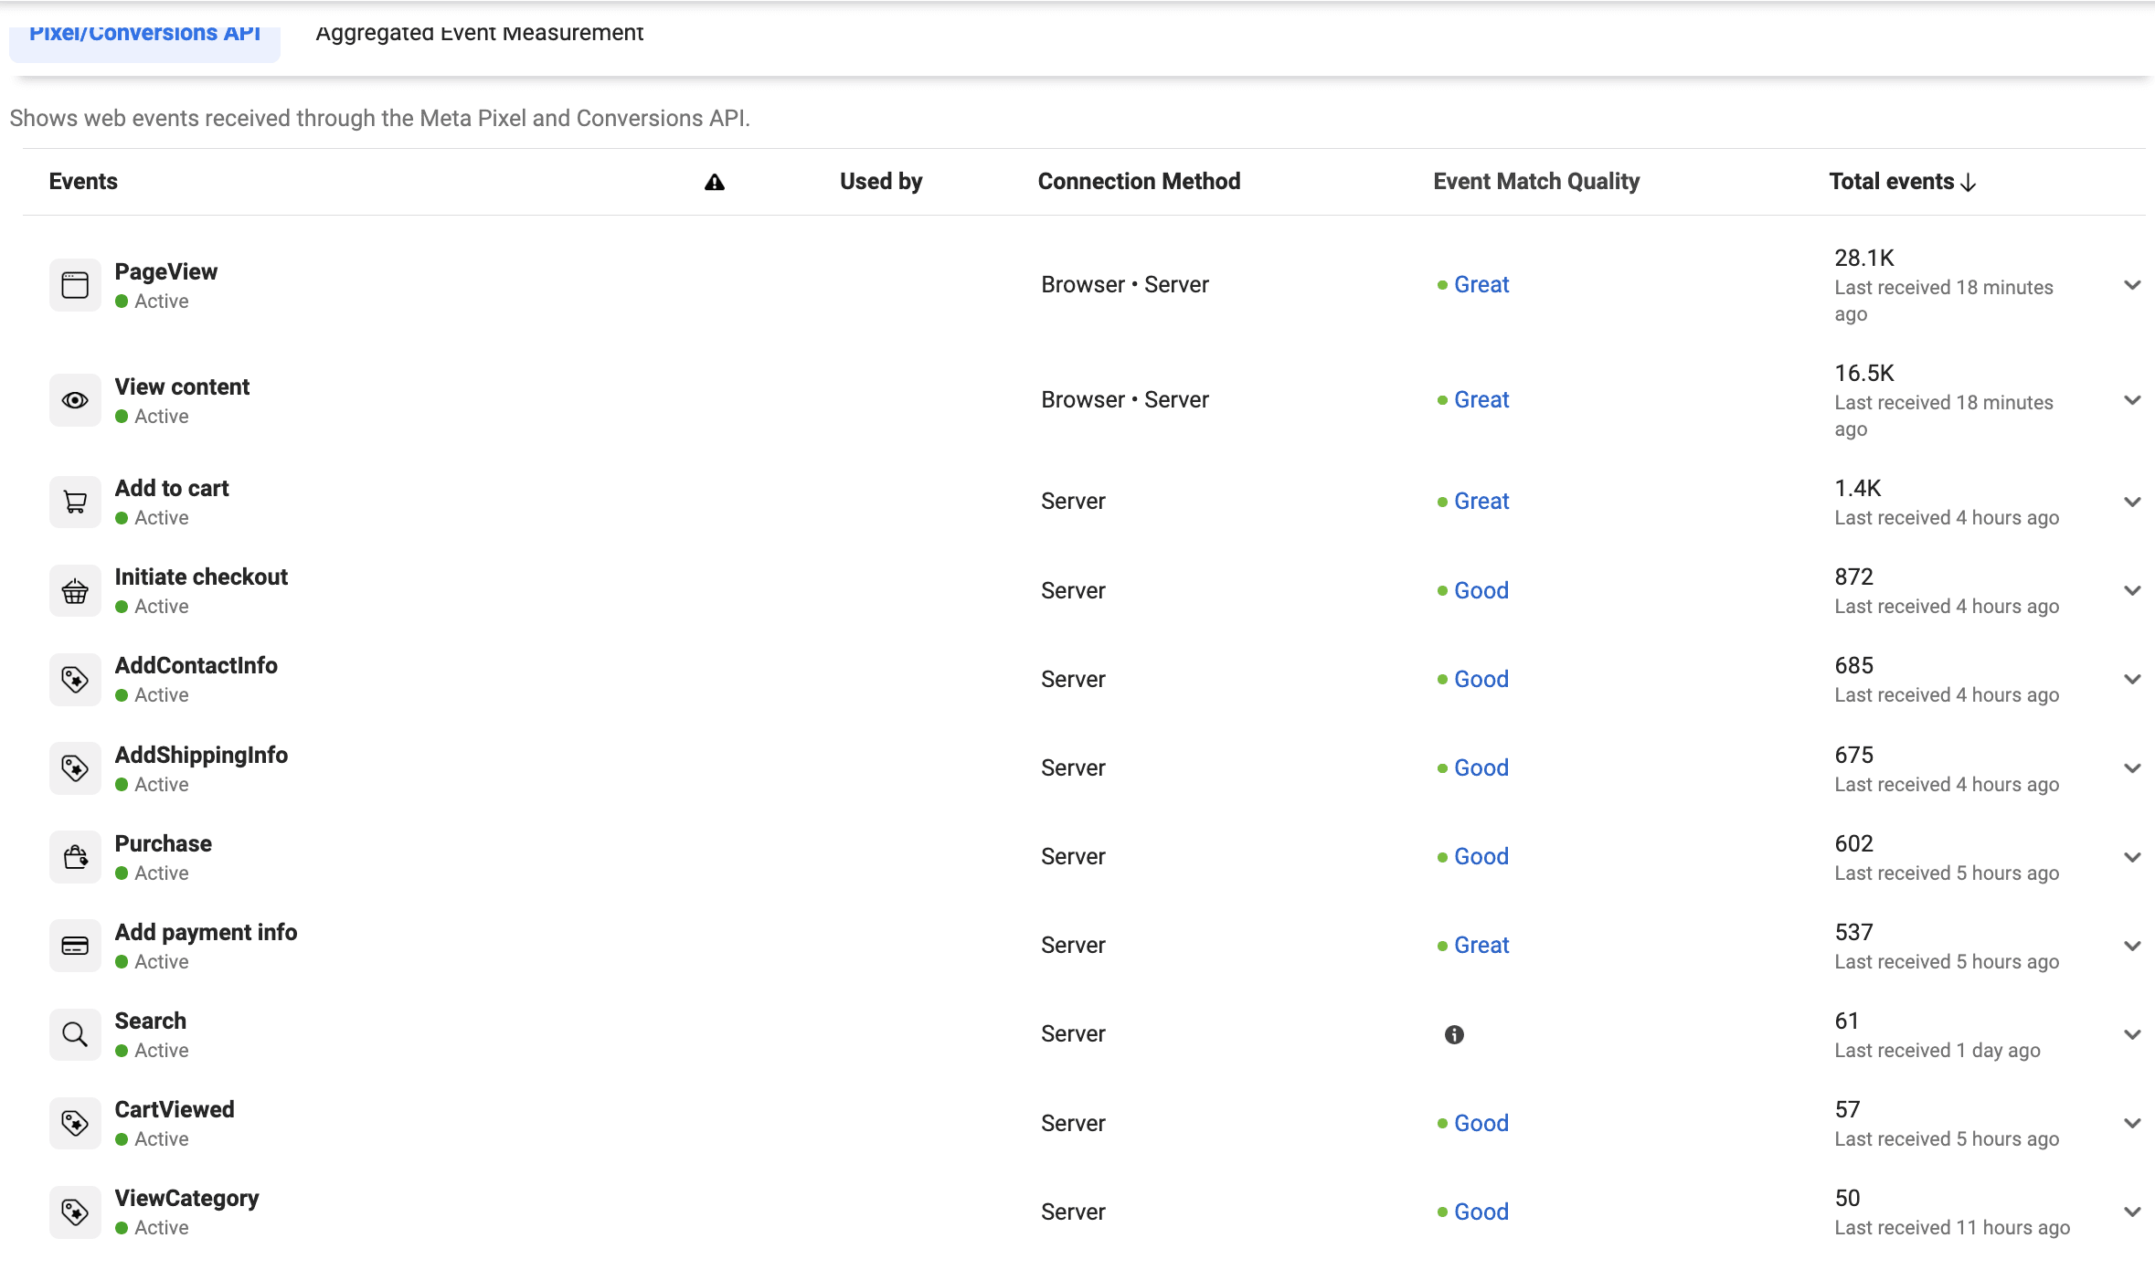Click the Add payment info card icon

point(75,946)
